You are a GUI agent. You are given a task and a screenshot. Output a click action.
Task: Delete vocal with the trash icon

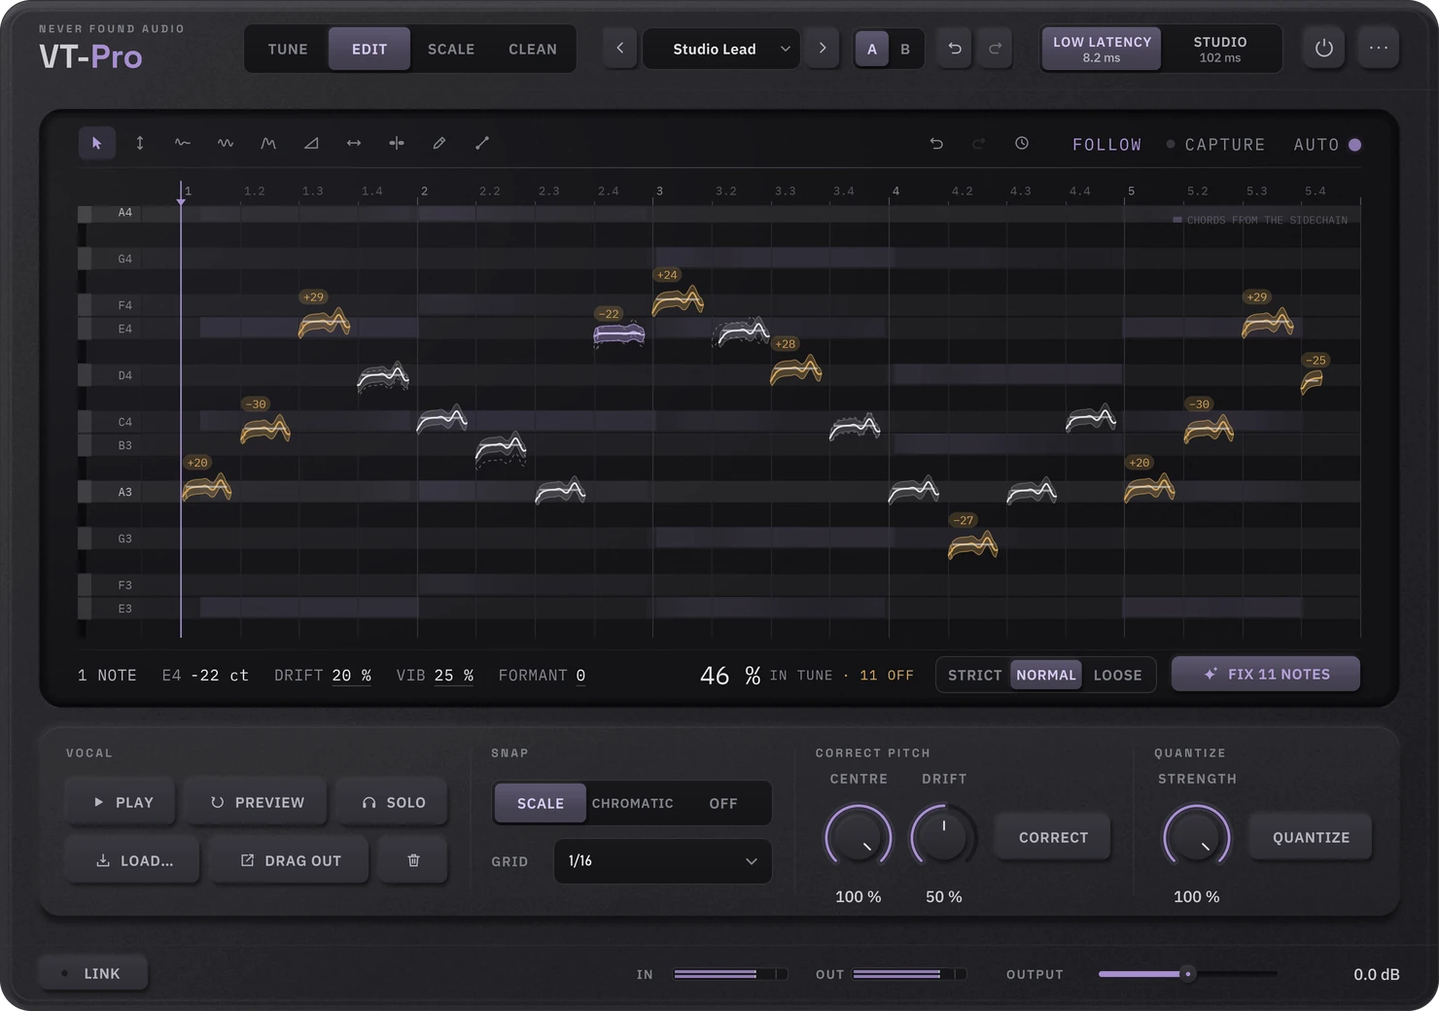click(413, 860)
